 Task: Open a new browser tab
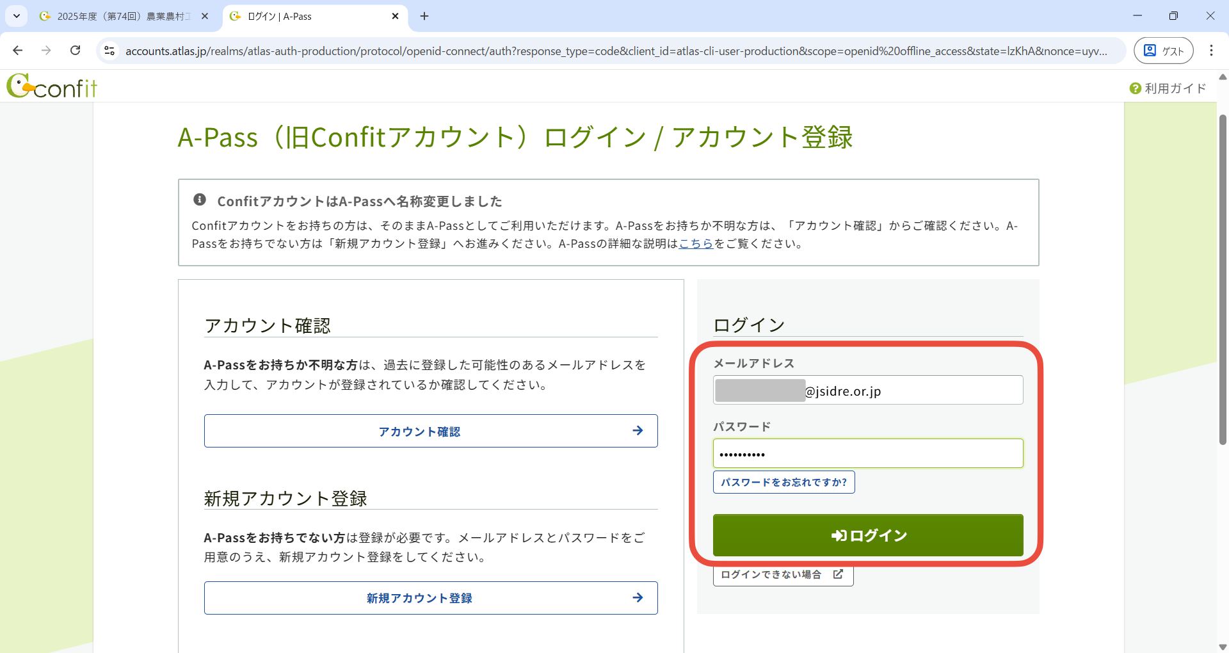424,16
